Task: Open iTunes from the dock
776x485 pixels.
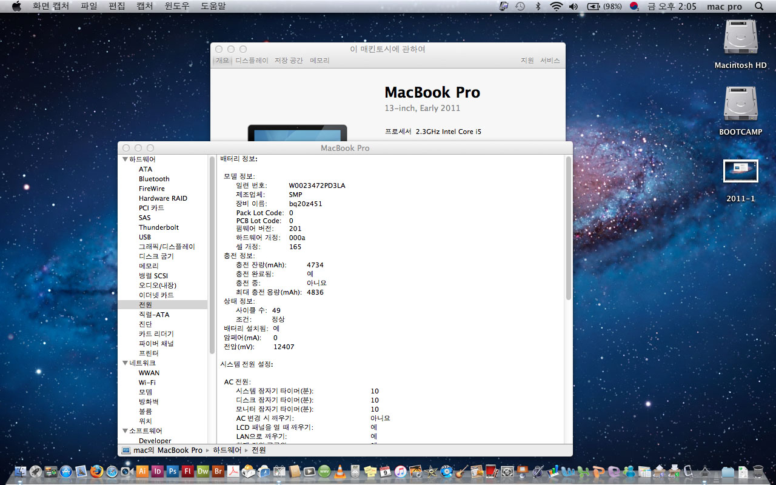Action: point(400,471)
